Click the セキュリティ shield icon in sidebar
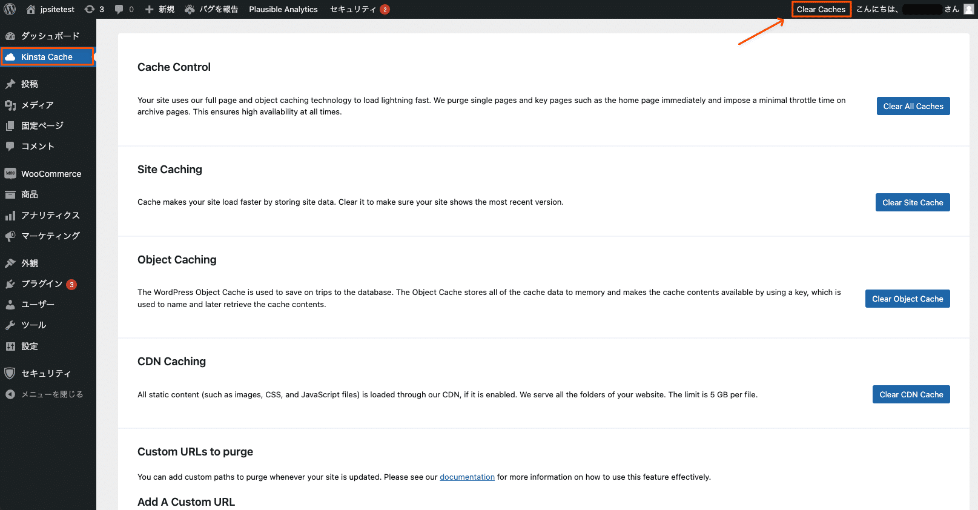This screenshot has width=978, height=510. tap(10, 373)
